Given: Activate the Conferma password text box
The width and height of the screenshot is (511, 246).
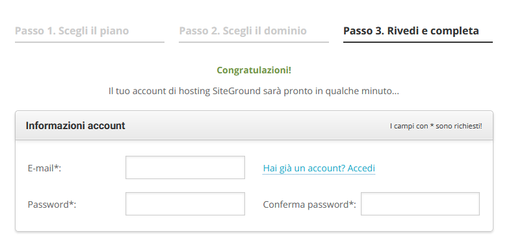Looking at the screenshot, I should click(420, 204).
